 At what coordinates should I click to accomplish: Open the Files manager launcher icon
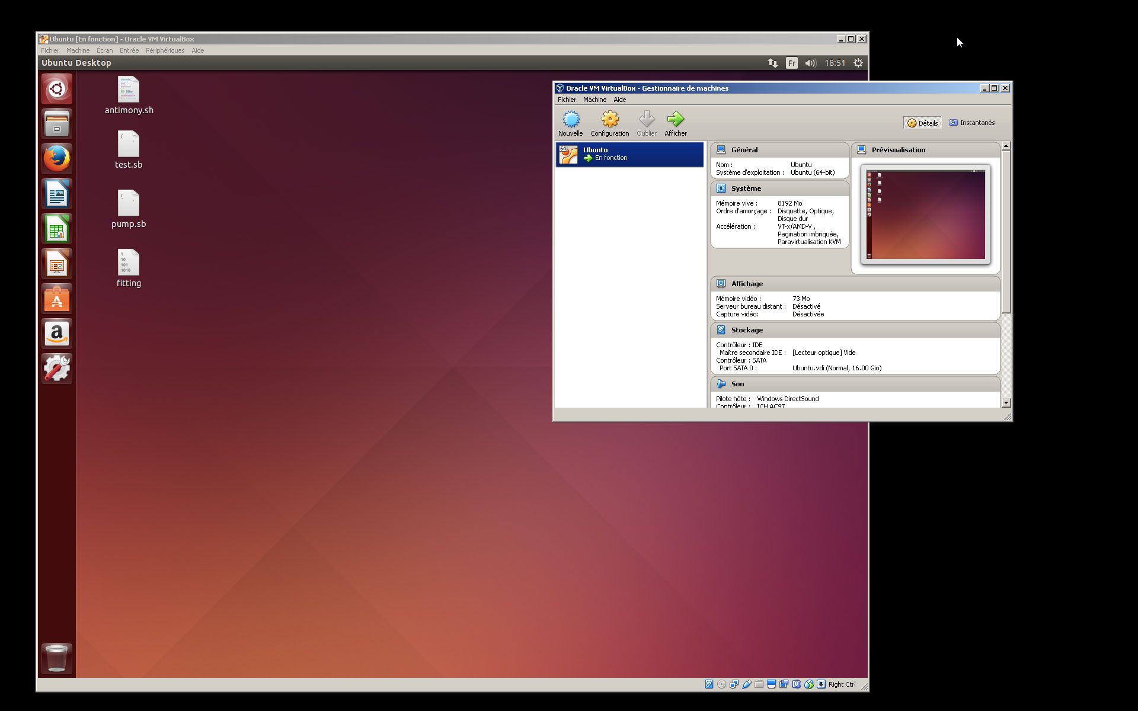[57, 124]
